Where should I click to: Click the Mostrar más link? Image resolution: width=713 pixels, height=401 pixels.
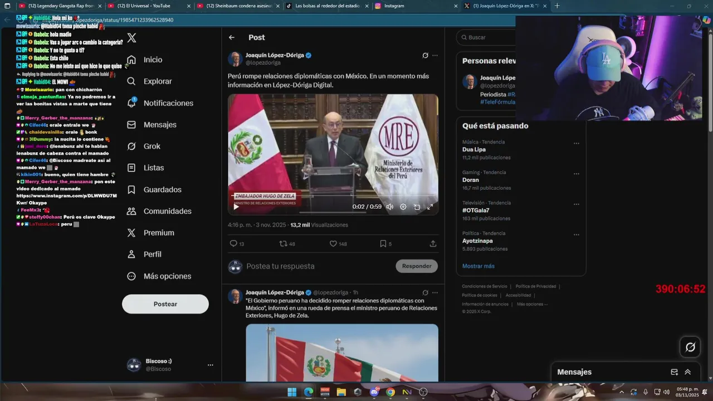[478, 266]
